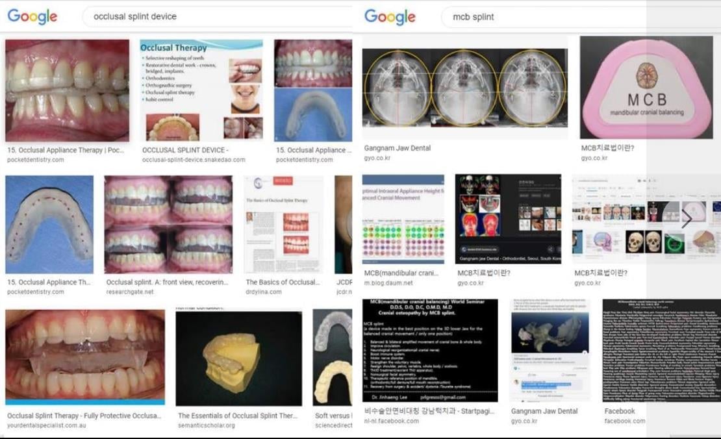Click the Google logo in the left search page
The height and width of the screenshot is (439, 721).
(32, 16)
